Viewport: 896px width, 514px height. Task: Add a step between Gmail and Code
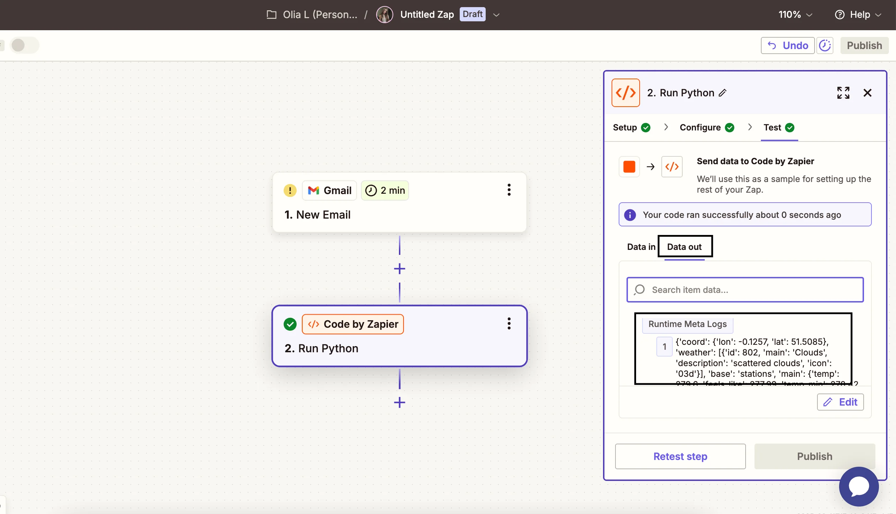click(400, 269)
